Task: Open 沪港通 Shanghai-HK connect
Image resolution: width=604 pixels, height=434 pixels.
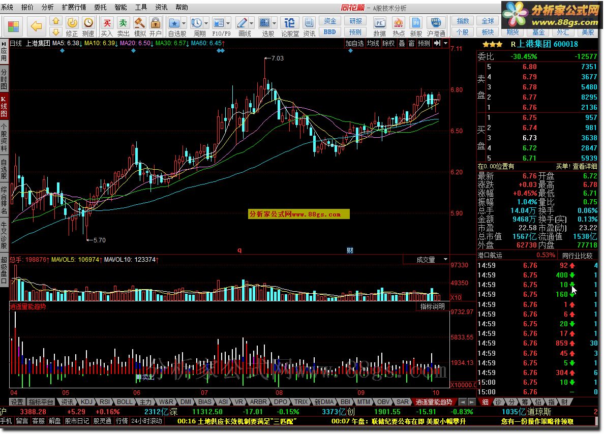Action: pyautogui.click(x=436, y=26)
